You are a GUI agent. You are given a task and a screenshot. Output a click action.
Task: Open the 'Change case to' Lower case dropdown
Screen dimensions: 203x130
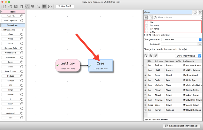click(182, 39)
